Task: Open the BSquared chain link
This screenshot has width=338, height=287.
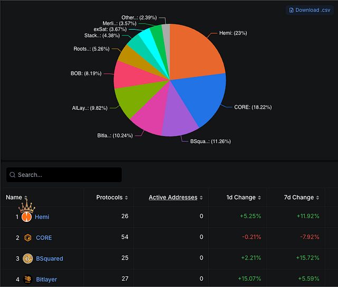Action: pos(50,258)
